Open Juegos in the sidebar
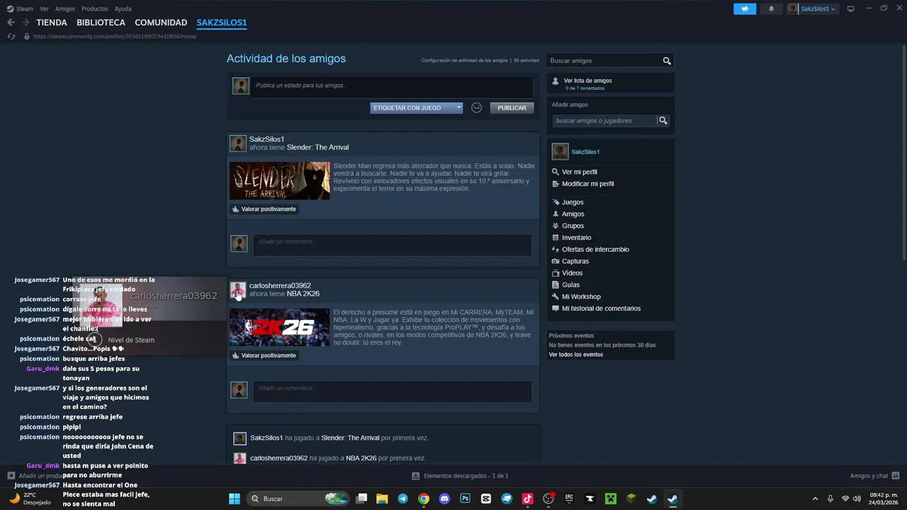 click(x=573, y=203)
